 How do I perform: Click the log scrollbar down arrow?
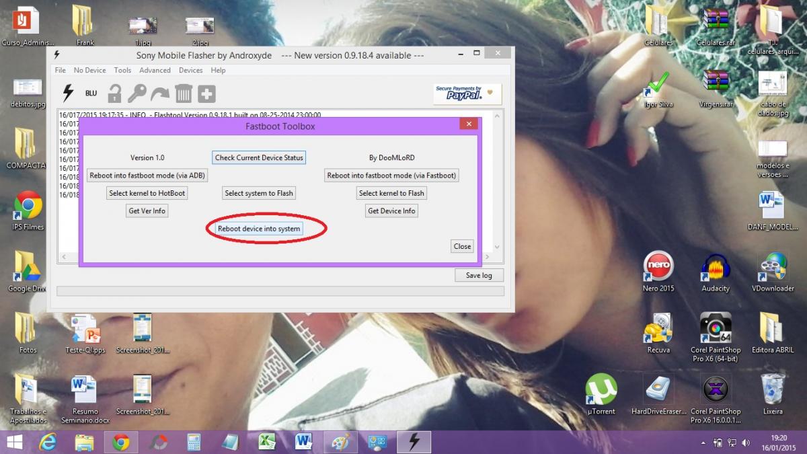tap(498, 248)
